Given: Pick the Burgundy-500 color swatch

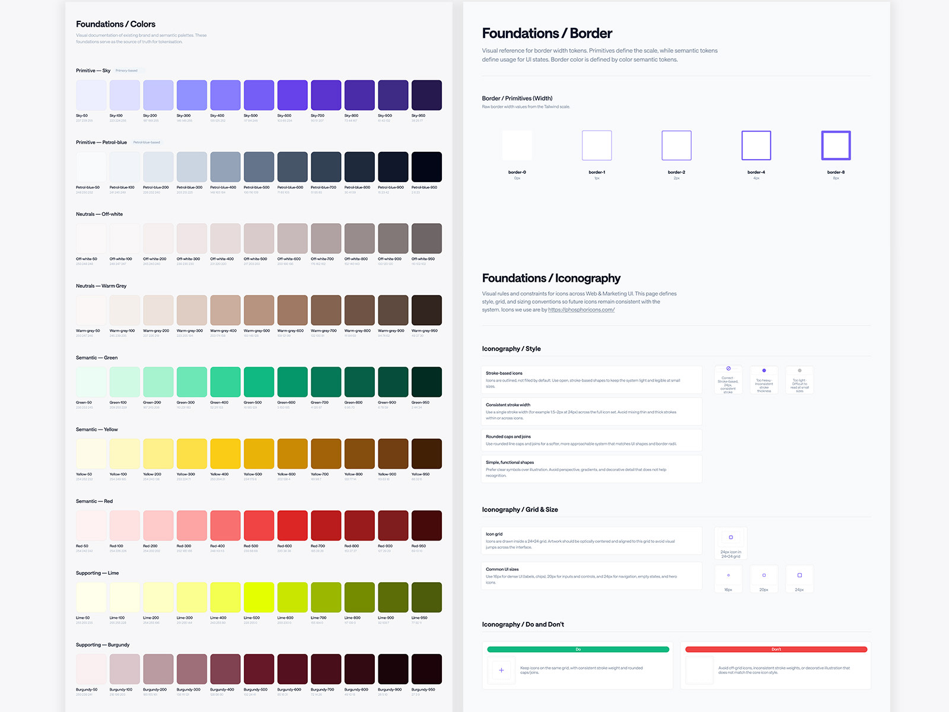Looking at the screenshot, I should [x=259, y=669].
